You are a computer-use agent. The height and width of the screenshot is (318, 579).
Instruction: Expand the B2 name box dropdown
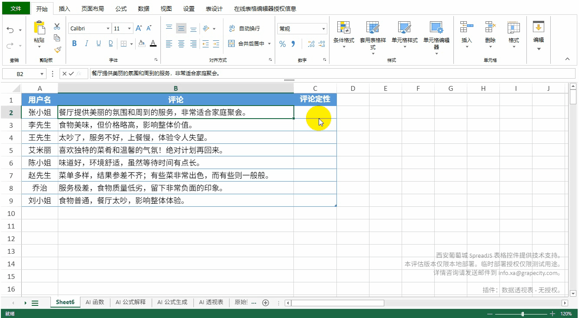coord(42,74)
